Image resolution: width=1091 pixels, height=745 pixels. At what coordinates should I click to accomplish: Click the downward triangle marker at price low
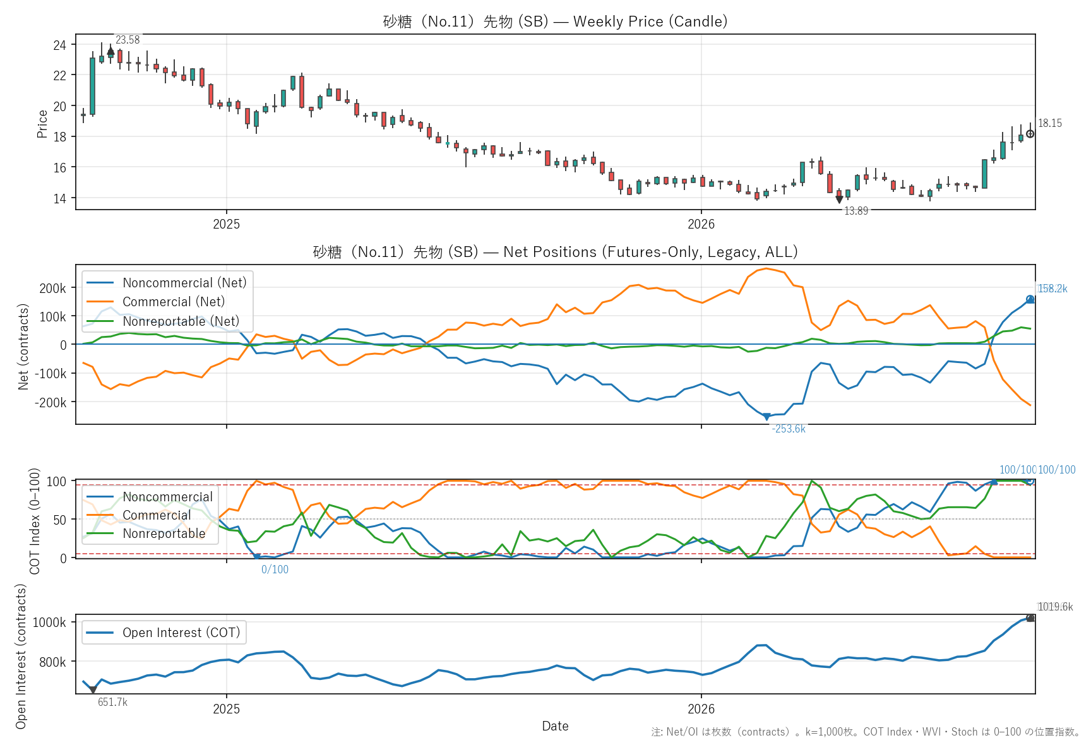pyautogui.click(x=839, y=200)
